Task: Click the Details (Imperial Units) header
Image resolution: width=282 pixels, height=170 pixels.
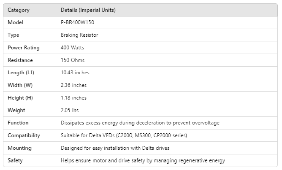Action: click(x=88, y=10)
